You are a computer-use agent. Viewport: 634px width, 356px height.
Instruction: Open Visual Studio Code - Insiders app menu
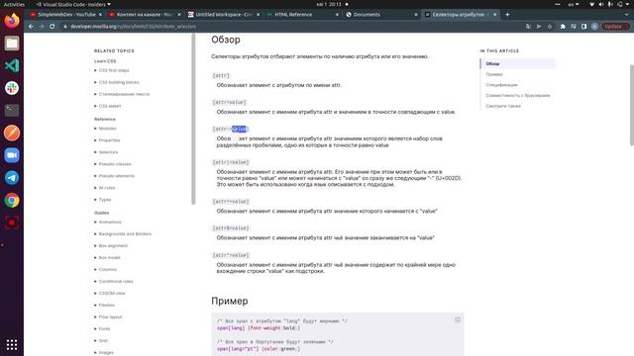[x=73, y=4]
